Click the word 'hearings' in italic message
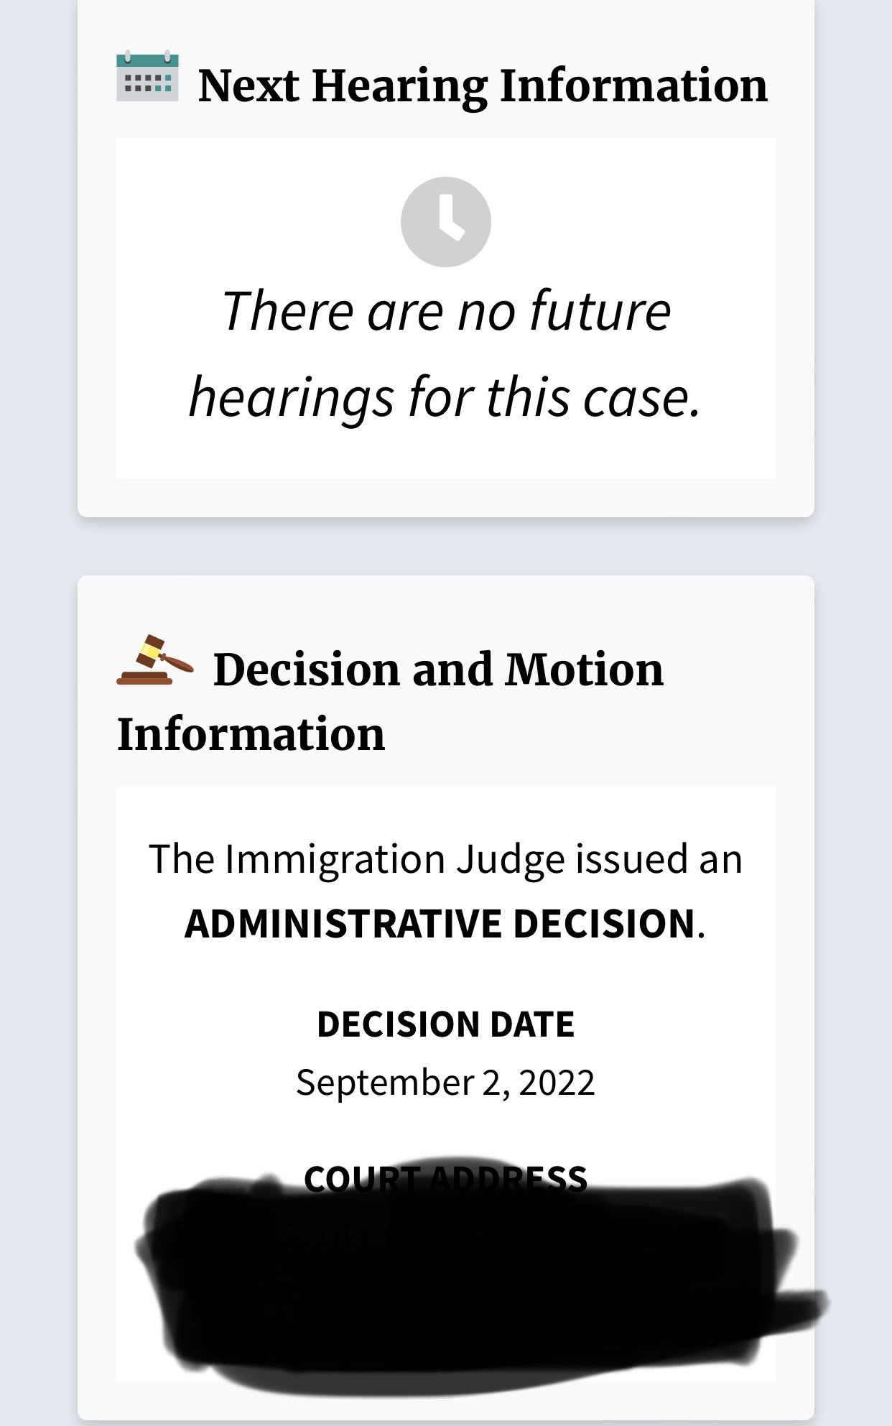Viewport: 892px width, 1426px height. 291,399
